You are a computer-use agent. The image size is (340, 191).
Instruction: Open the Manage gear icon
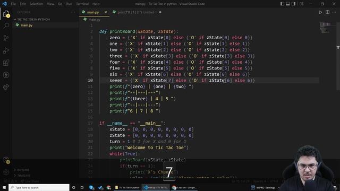pyautogui.click(x=6, y=172)
